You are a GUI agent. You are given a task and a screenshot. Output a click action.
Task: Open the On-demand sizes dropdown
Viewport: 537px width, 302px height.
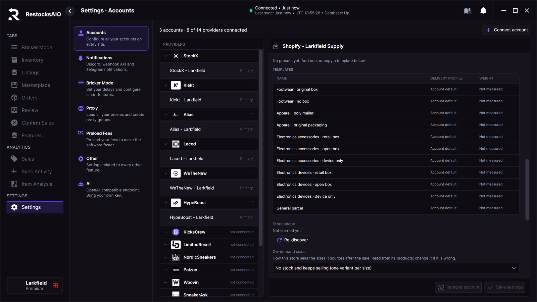[x=396, y=268]
